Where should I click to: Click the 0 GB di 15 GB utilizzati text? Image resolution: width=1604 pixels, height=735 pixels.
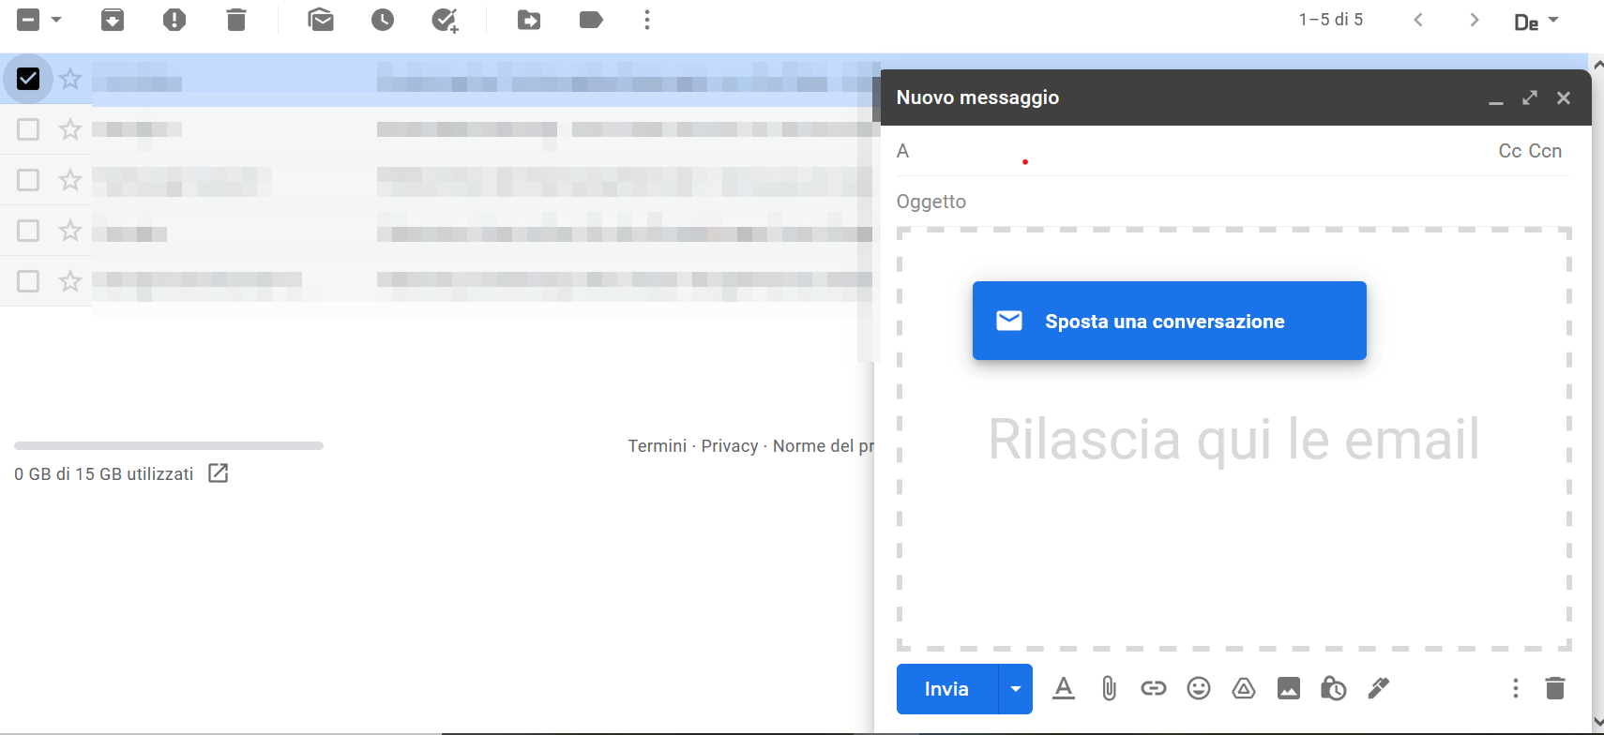click(x=104, y=474)
